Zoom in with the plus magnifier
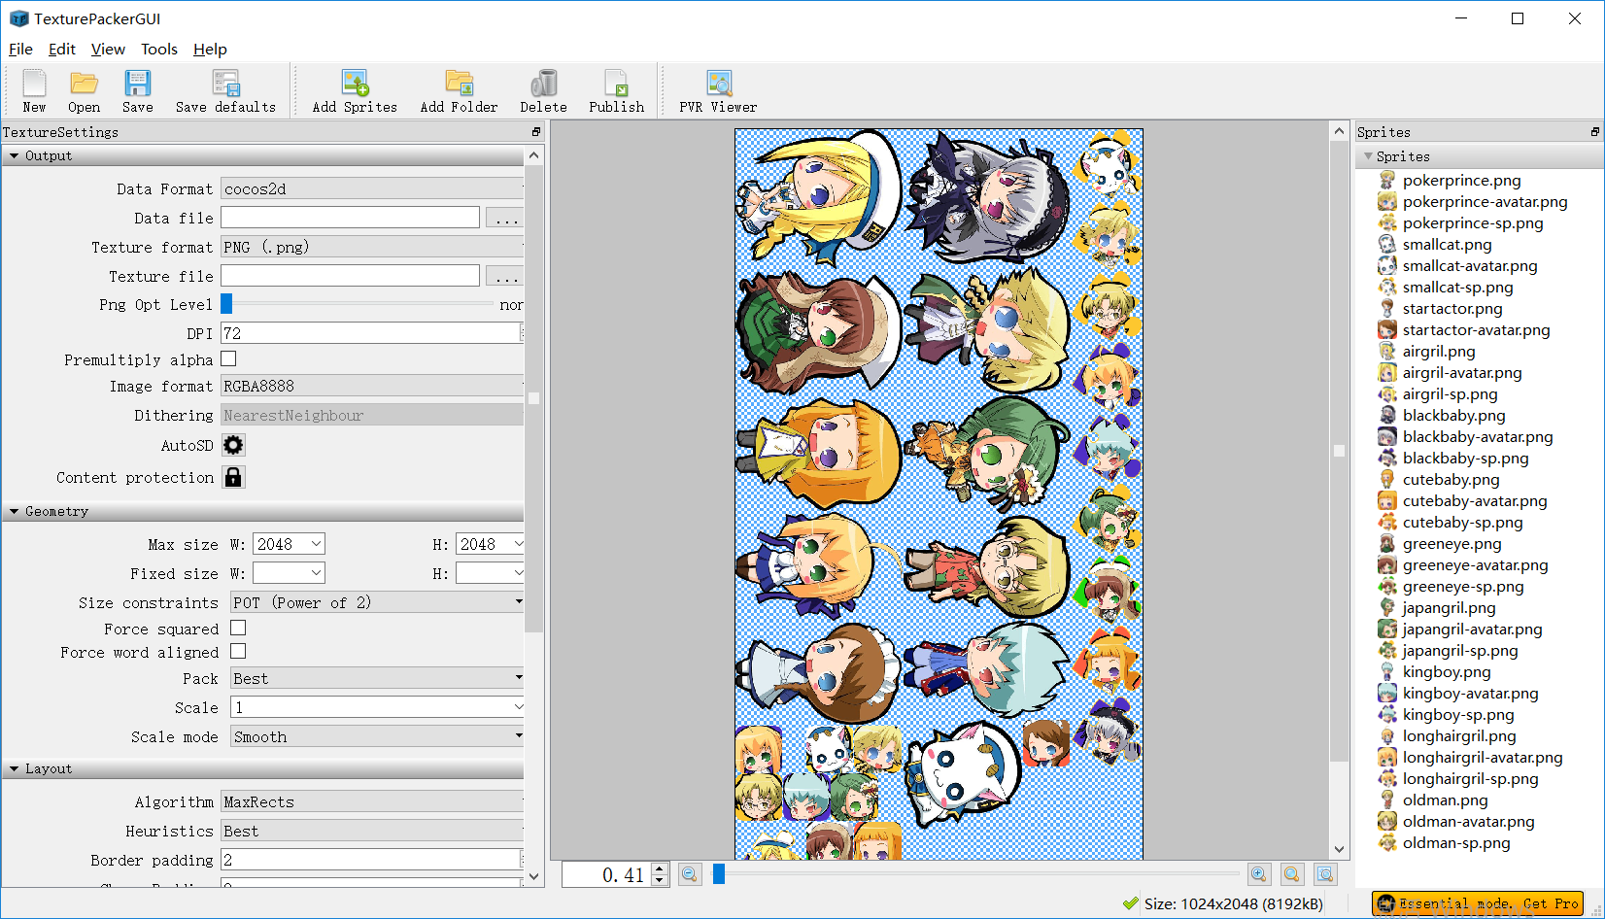 tap(1259, 874)
